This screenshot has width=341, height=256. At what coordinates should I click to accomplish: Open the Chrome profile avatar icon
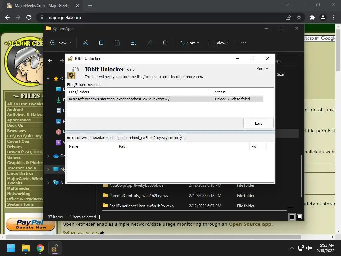323,17
